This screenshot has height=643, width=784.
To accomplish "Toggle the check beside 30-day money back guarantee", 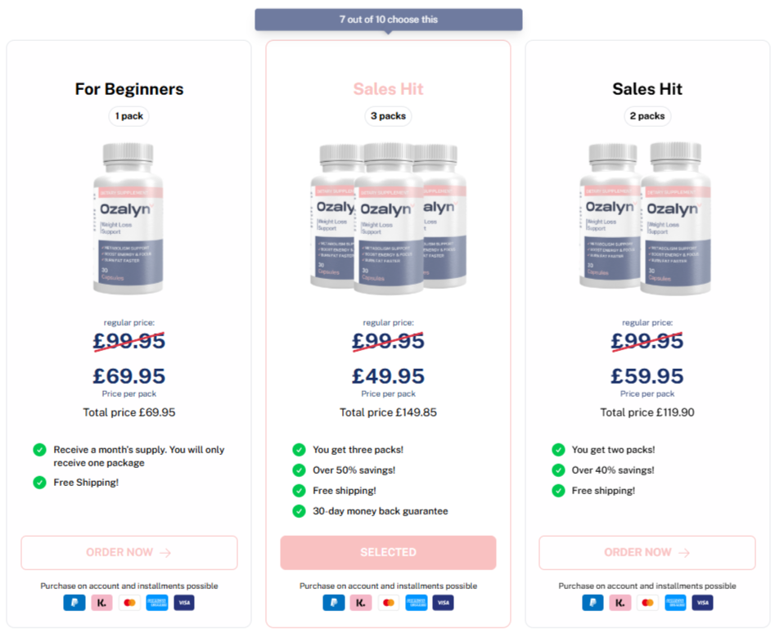I will tap(299, 510).
